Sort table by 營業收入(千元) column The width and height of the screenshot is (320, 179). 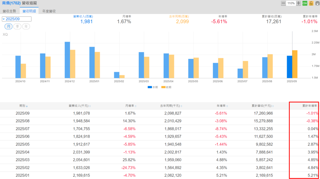(80, 106)
